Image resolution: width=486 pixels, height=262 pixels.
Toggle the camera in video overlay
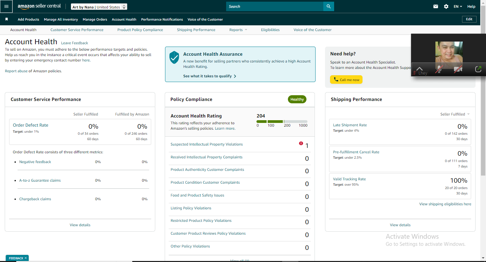[458, 69]
